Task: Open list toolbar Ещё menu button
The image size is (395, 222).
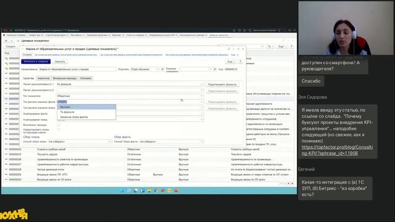Action: [281, 47]
